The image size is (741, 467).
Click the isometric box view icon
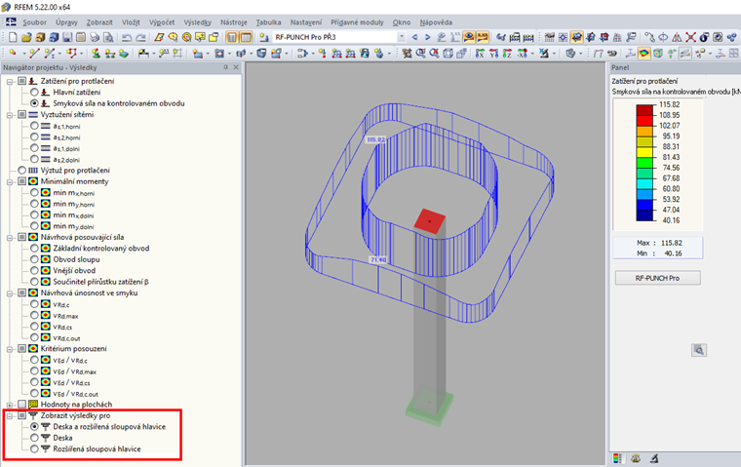[448, 54]
